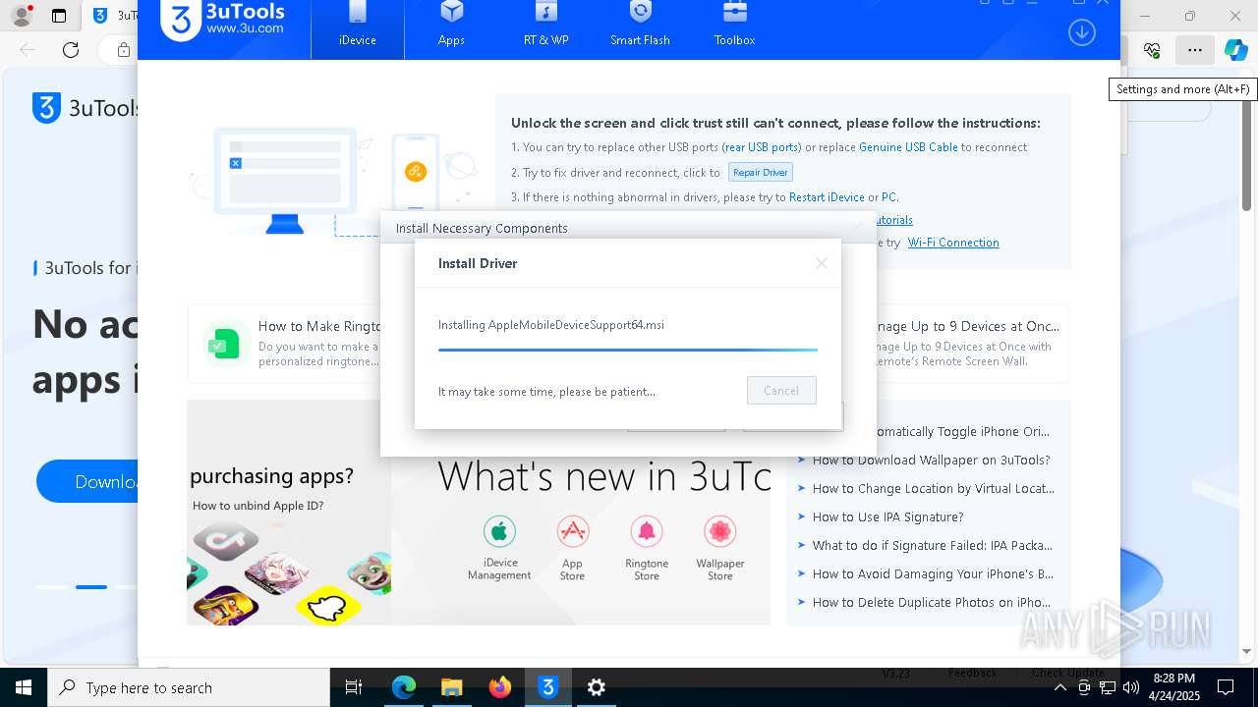Click Cancel in Install Driver dialog
This screenshot has height=707, width=1258.
[x=781, y=391]
